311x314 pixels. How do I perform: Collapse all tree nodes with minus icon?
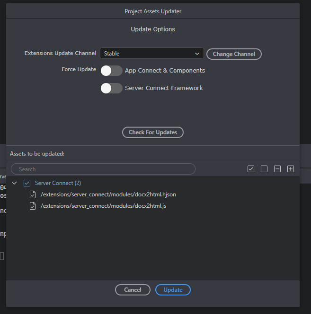pyautogui.click(x=277, y=169)
